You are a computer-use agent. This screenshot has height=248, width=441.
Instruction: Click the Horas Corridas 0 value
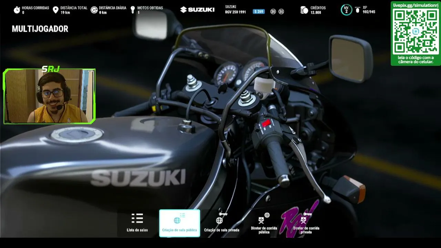23,12
